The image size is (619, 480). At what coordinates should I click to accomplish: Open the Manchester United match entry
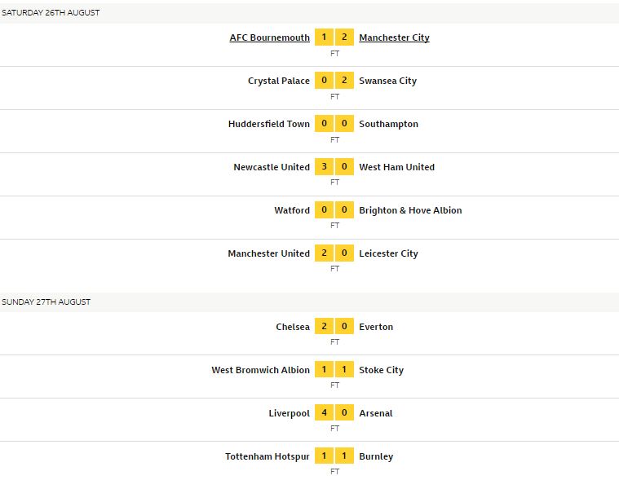[x=310, y=261]
